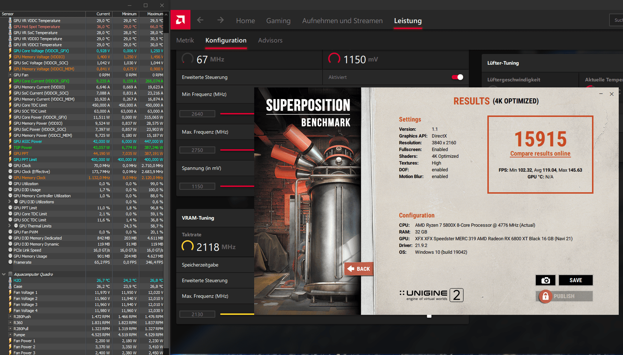The image size is (623, 355).
Task: Click the R360 fan icon
Action: point(10,323)
